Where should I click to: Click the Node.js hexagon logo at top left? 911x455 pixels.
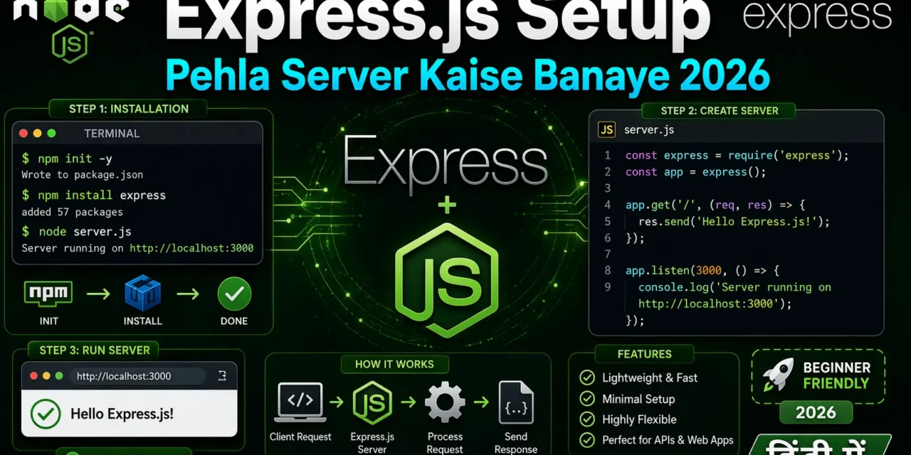(x=70, y=44)
